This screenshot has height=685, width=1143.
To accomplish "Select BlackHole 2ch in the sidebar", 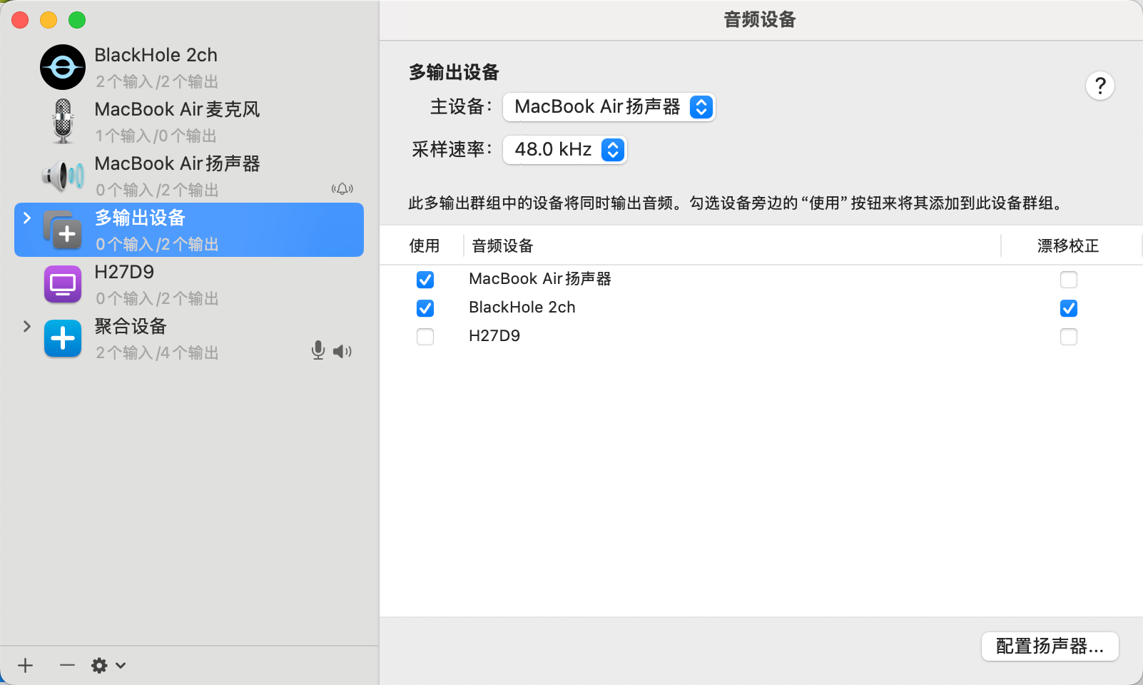I will coord(189,67).
